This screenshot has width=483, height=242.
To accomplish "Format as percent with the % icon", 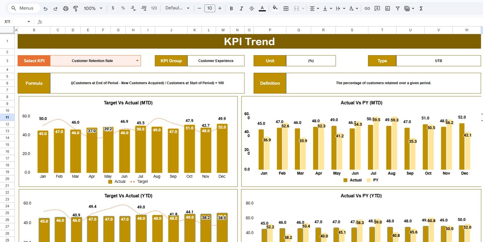I will [123, 8].
